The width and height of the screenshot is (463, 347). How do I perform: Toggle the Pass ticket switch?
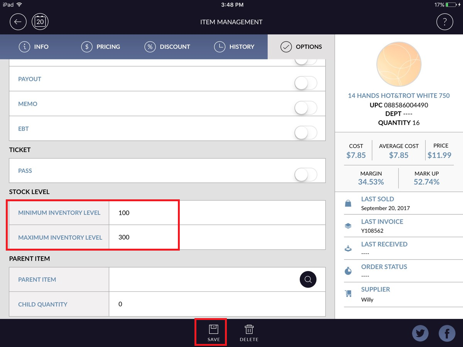[x=306, y=175]
